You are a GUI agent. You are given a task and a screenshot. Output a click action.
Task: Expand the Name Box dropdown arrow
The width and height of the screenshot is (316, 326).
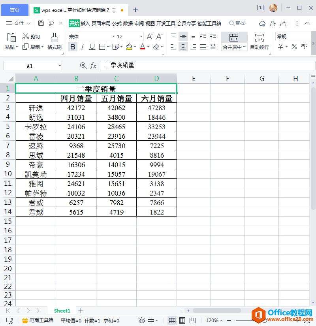point(60,66)
